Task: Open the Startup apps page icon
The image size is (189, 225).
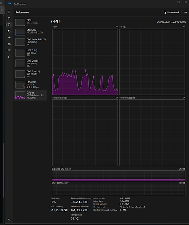Action: coord(9,38)
